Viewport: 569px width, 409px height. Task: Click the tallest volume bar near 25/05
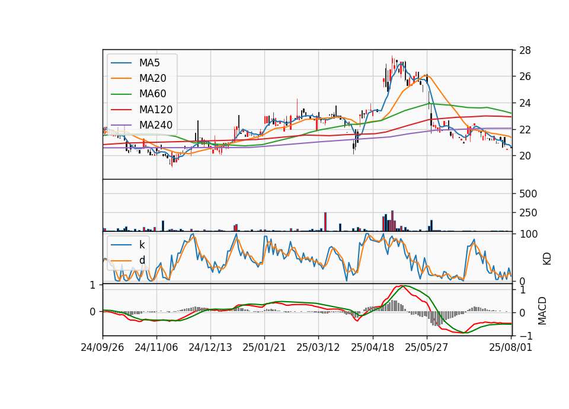(392, 221)
